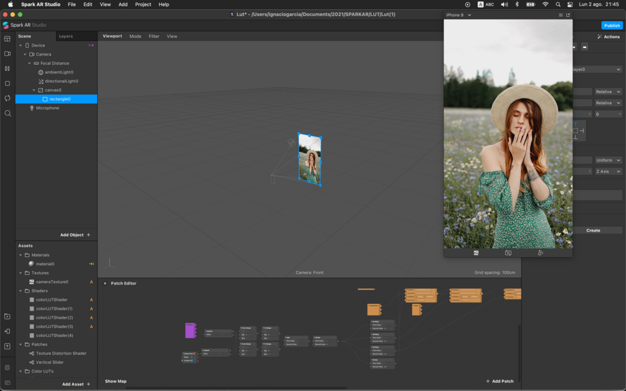
Task: Collapse the Patches asset folder
Action: 21,344
